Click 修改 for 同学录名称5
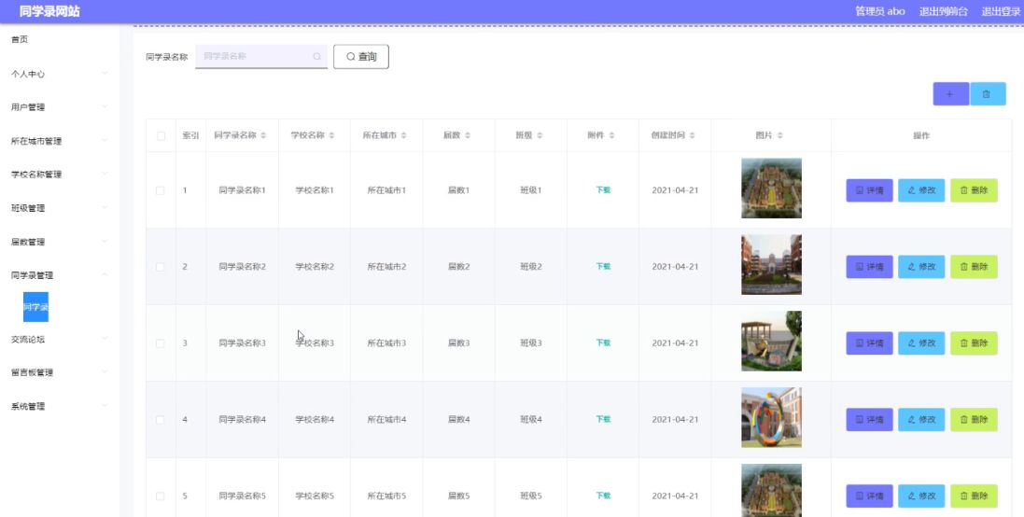1024x517 pixels. tap(921, 496)
